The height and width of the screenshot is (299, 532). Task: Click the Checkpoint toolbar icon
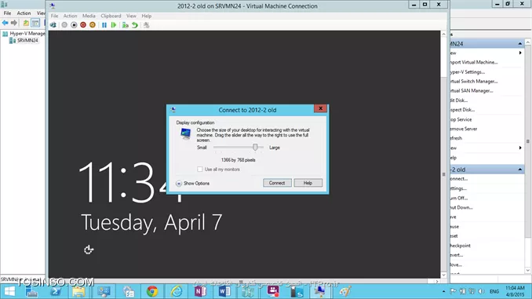(x=126, y=25)
